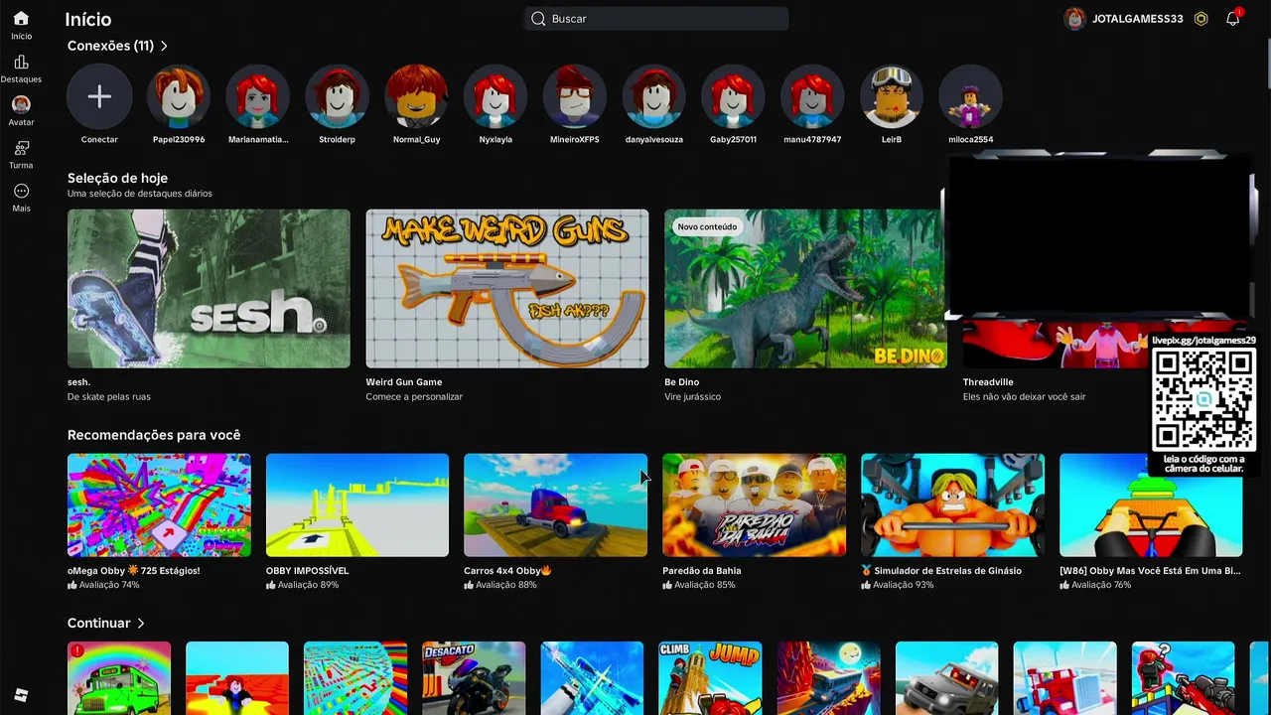The width and height of the screenshot is (1271, 715).
Task: Open Paredão da Bahia thumbnail
Action: click(754, 505)
